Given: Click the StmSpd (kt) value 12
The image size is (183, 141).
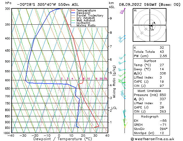Looking at the screenshot, I should click(x=162, y=133).
